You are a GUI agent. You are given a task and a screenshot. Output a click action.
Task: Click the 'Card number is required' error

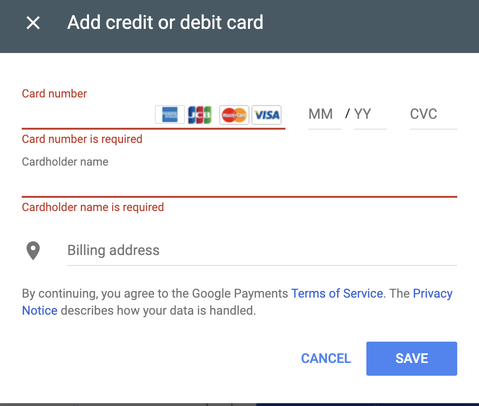click(x=82, y=139)
